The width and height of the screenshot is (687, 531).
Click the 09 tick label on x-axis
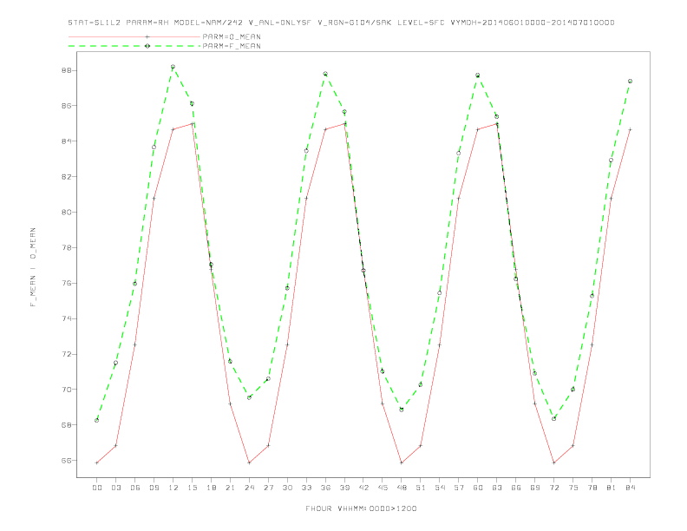[154, 488]
